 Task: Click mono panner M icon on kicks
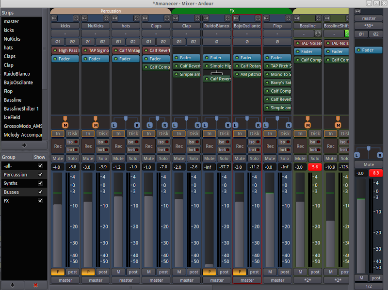pos(65,125)
